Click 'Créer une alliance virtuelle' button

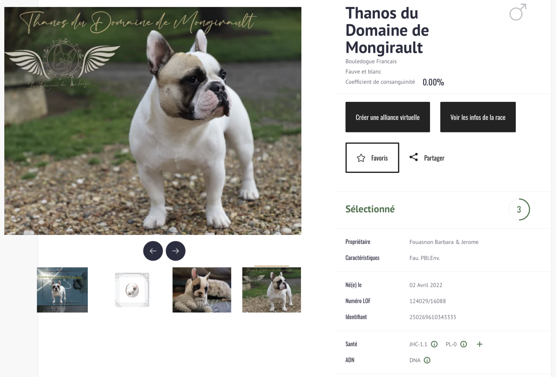point(388,117)
